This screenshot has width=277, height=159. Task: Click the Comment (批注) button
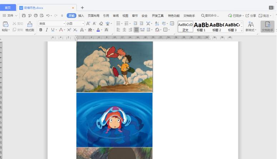(264, 16)
